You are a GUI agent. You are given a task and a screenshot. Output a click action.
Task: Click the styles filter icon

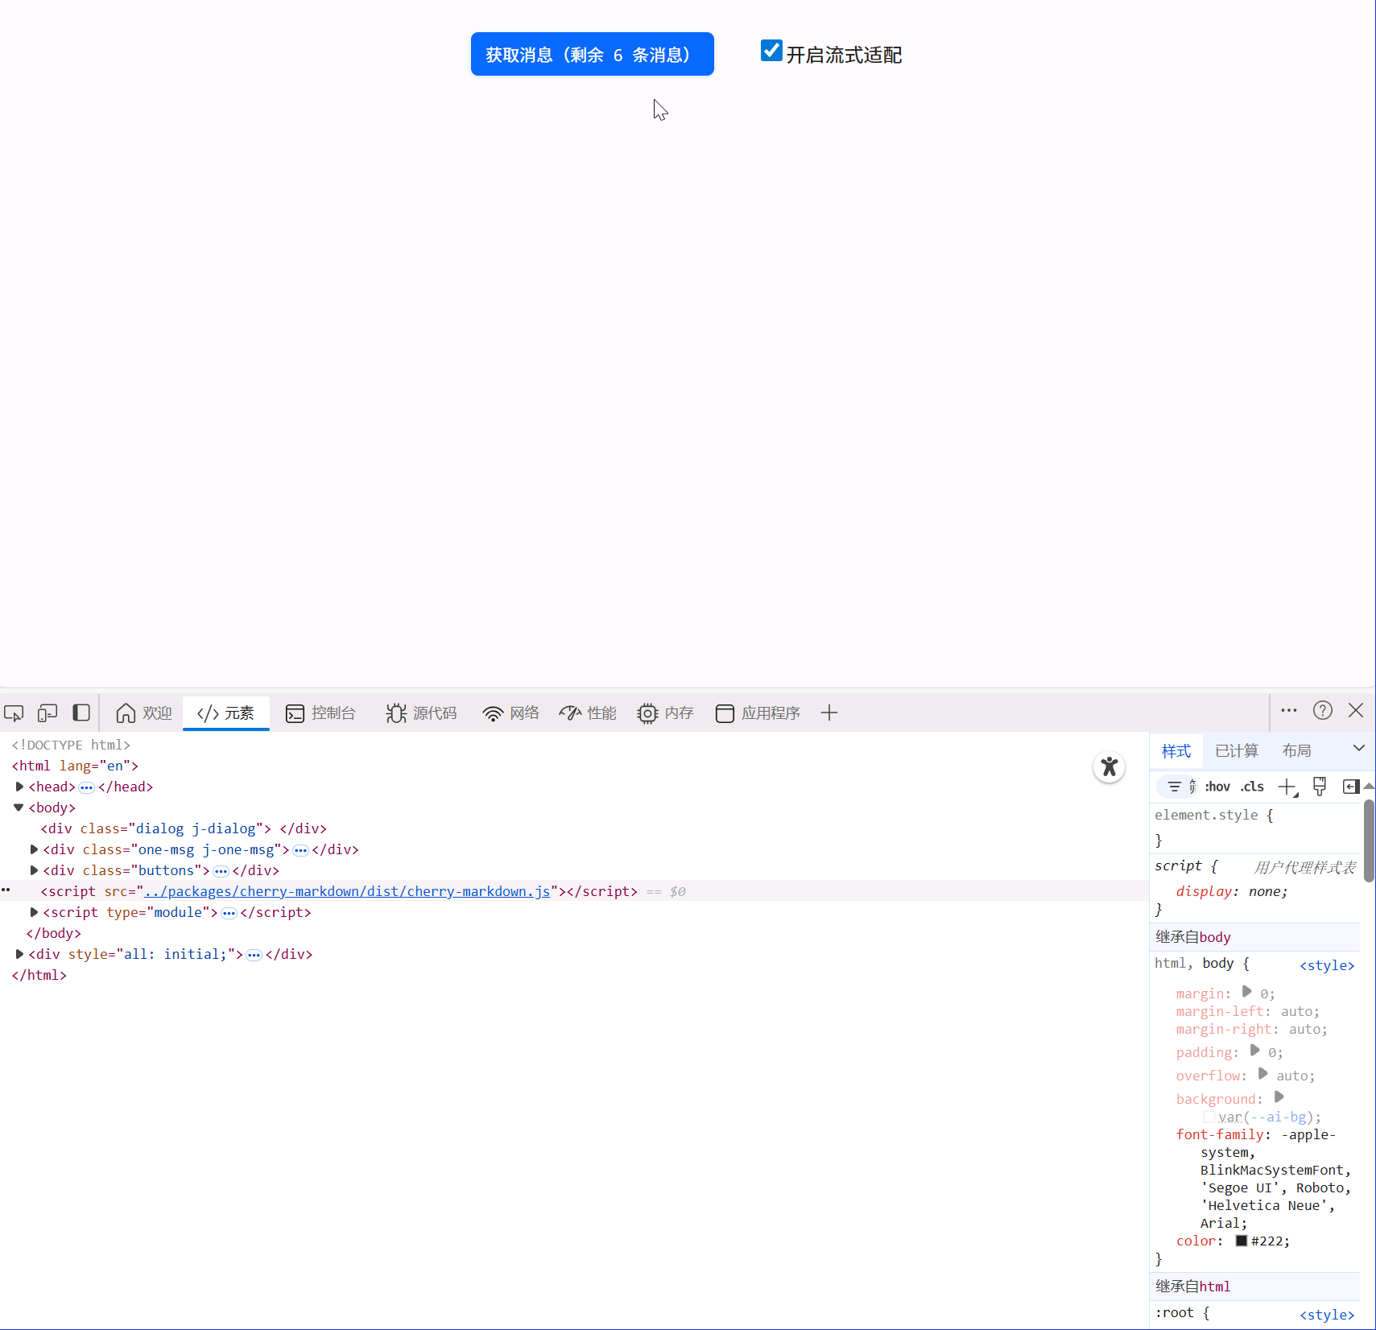tap(1175, 787)
